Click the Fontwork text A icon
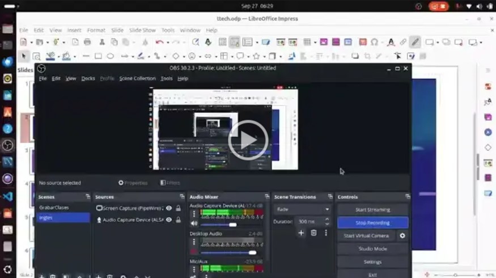This screenshot has height=278, width=496. click(391, 42)
